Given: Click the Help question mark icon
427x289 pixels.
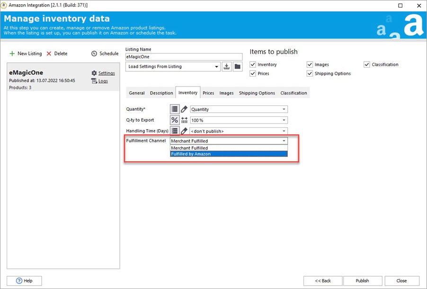Looking at the screenshot, I should tap(19, 280).
